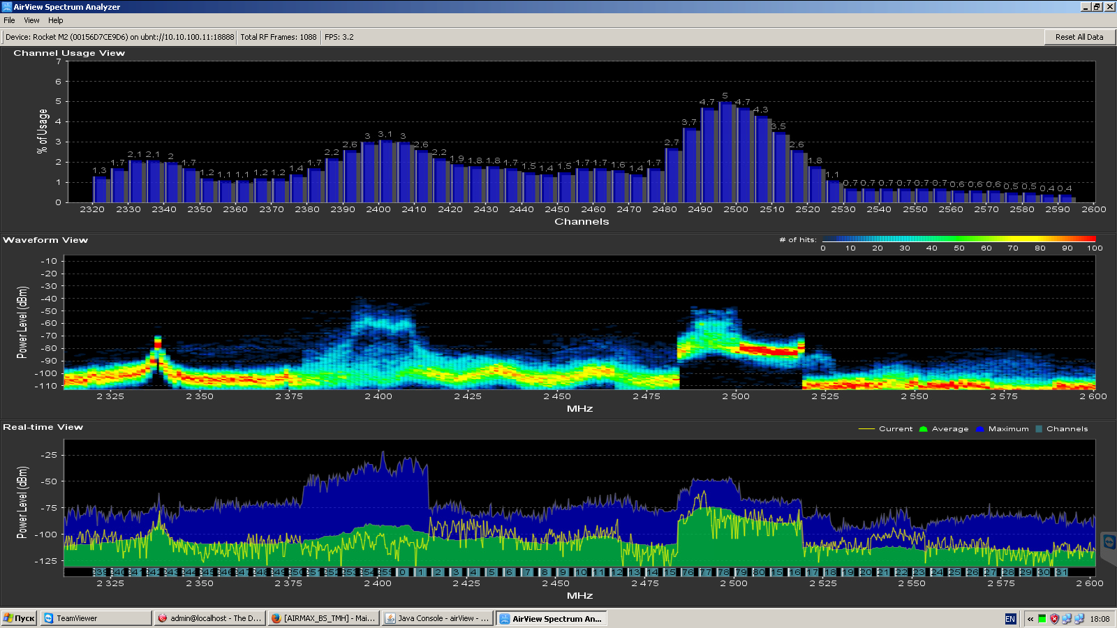
Task: Click the hits color gradient scale
Action: click(959, 239)
